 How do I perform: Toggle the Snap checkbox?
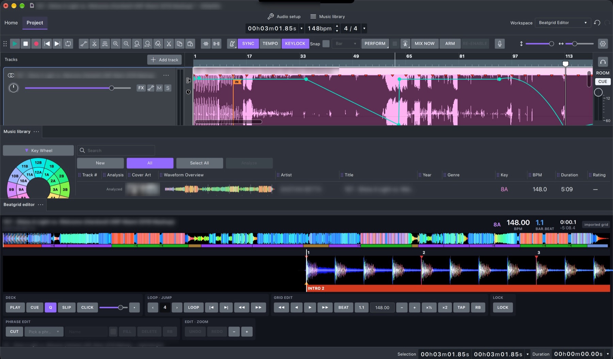coord(326,44)
